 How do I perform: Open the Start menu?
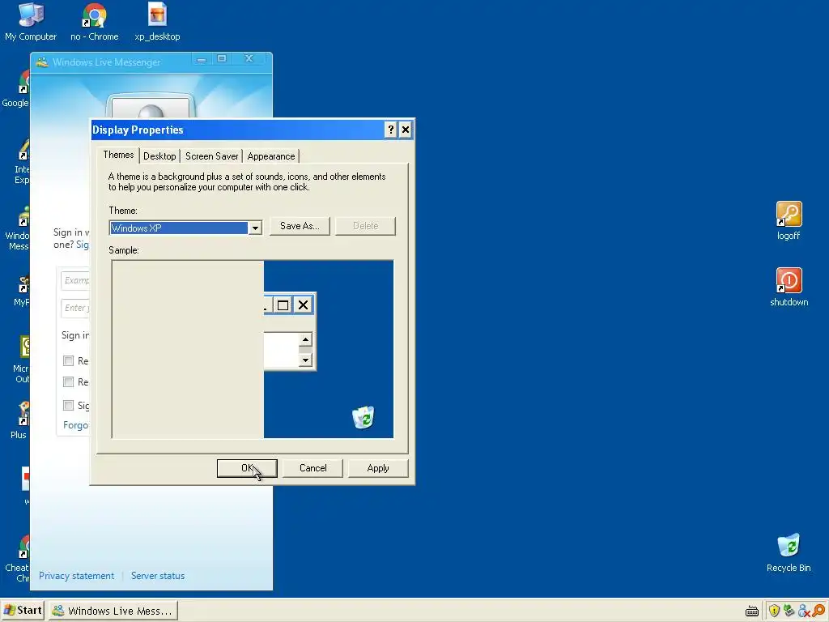[22, 611]
